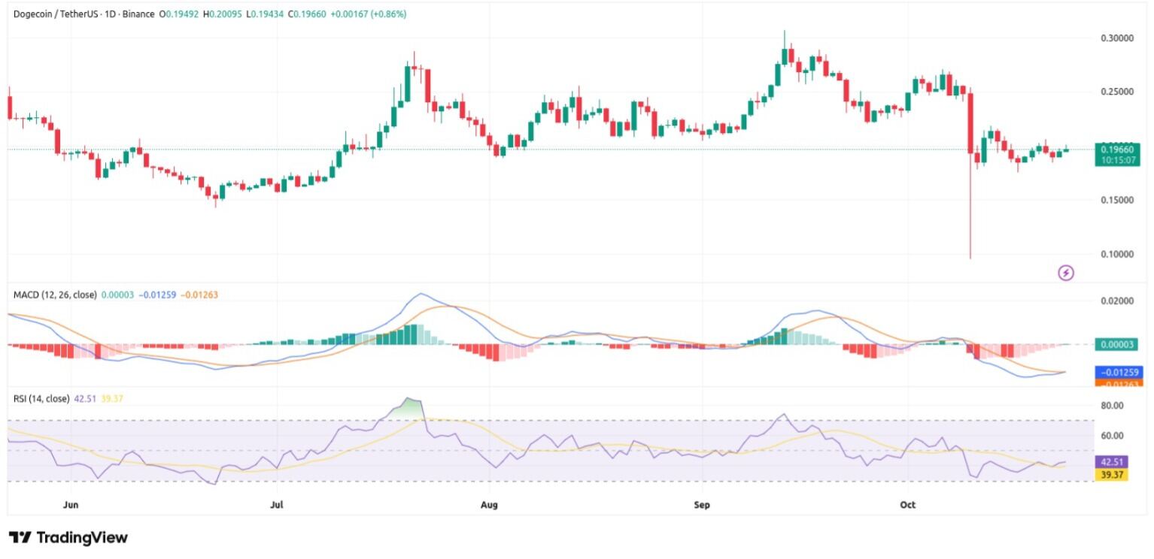Click the yellow 39.37 RSI axis tag
The width and height of the screenshot is (1154, 559).
tap(1110, 474)
